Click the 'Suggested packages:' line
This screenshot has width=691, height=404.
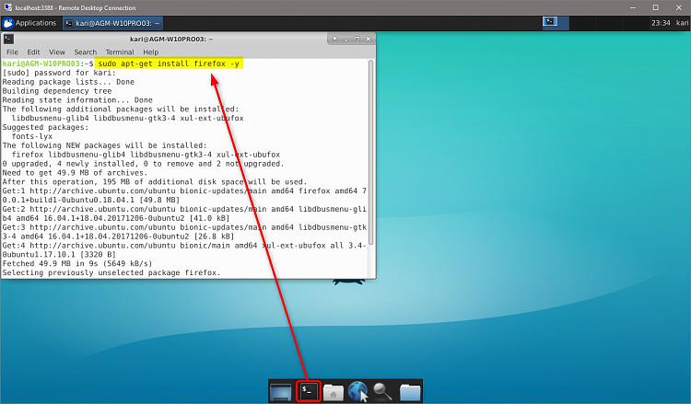coord(45,127)
